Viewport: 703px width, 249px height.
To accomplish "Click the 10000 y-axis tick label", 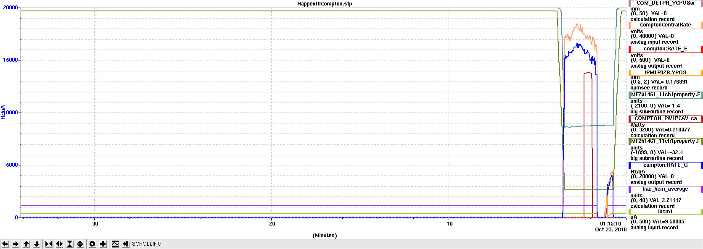I will tap(11, 113).
